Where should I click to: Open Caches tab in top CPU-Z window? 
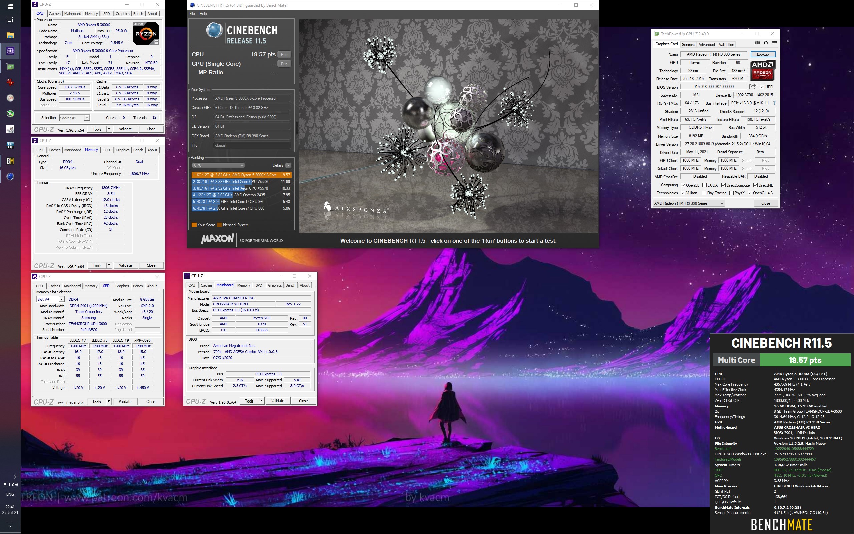click(55, 14)
